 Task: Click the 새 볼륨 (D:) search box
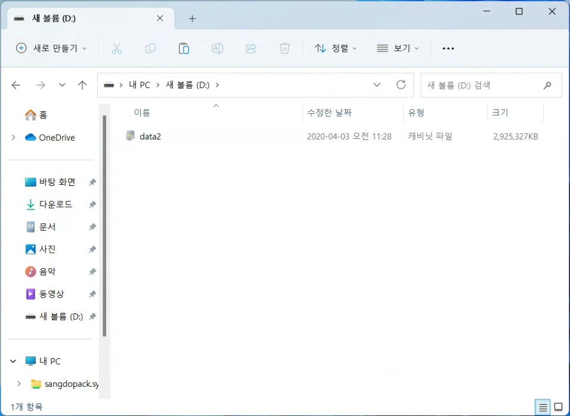click(482, 85)
